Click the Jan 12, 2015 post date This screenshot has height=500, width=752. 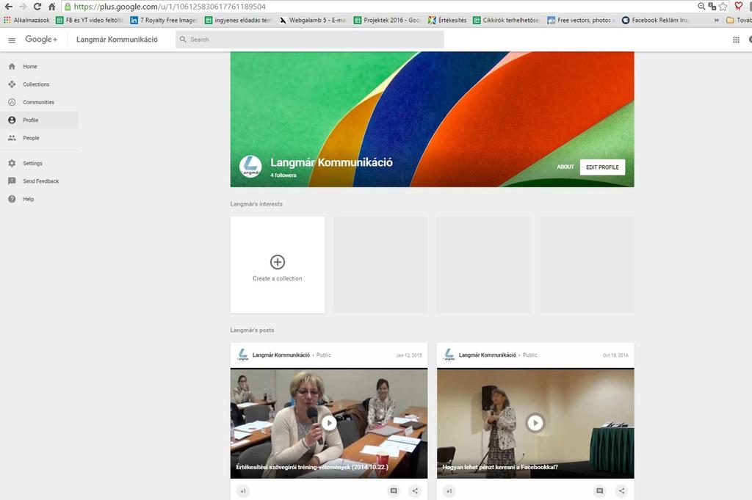(409, 355)
